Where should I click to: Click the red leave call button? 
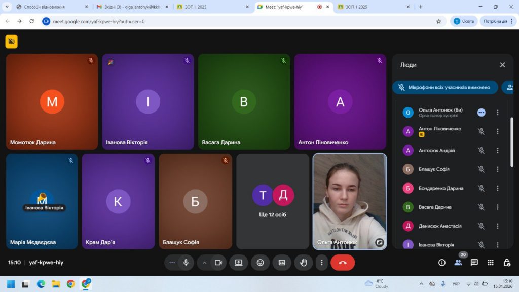343,263
